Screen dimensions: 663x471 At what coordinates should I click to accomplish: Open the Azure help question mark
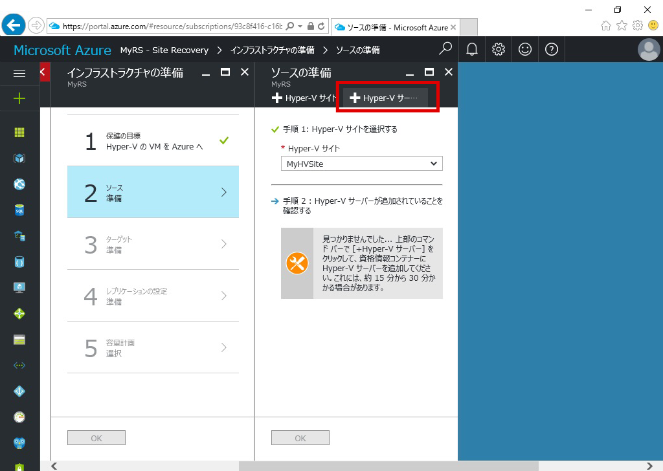point(552,49)
